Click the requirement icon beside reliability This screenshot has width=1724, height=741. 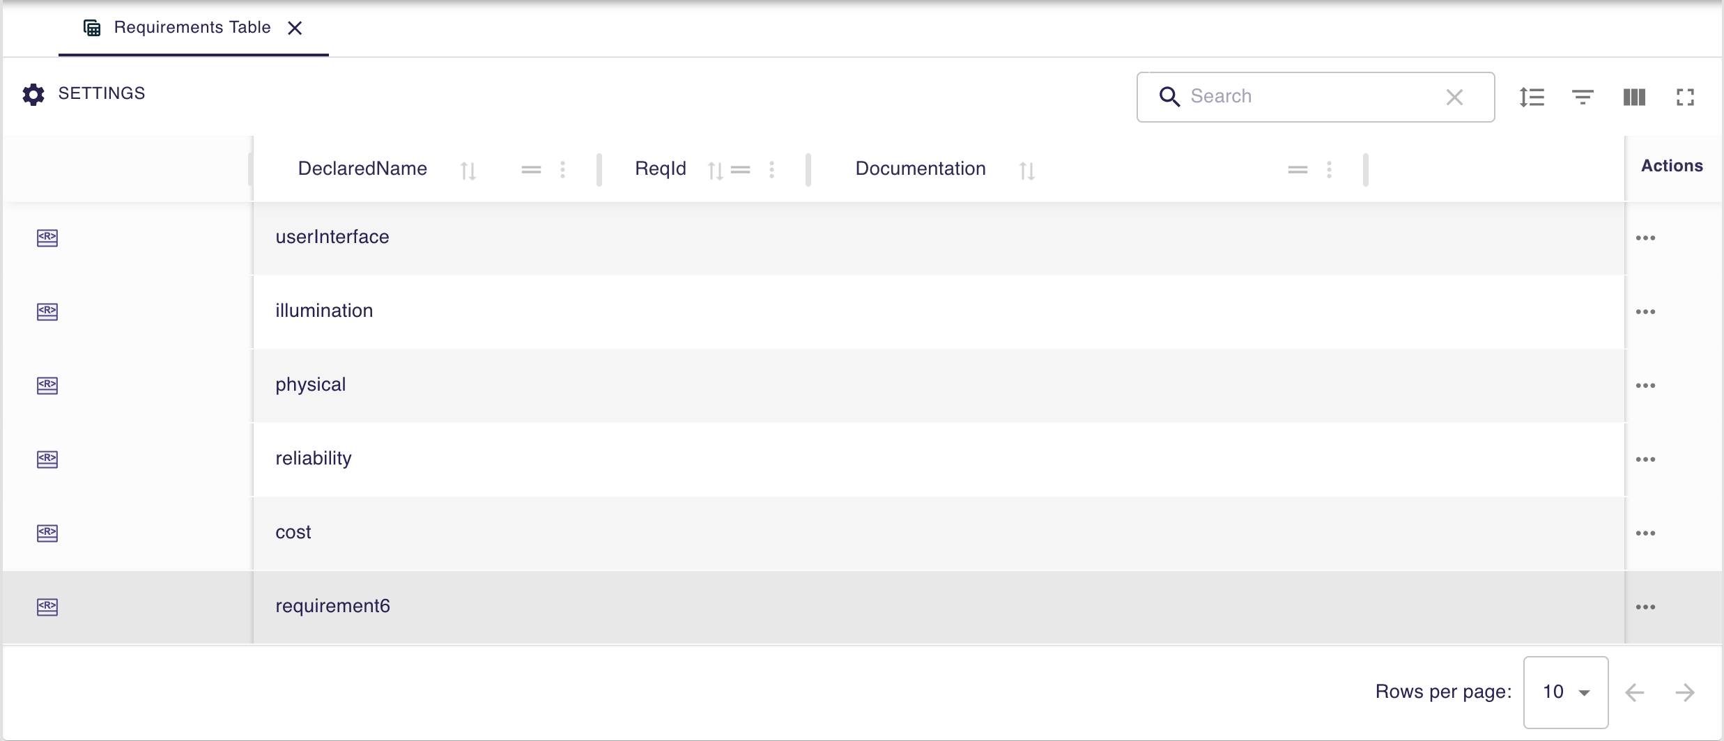point(47,459)
